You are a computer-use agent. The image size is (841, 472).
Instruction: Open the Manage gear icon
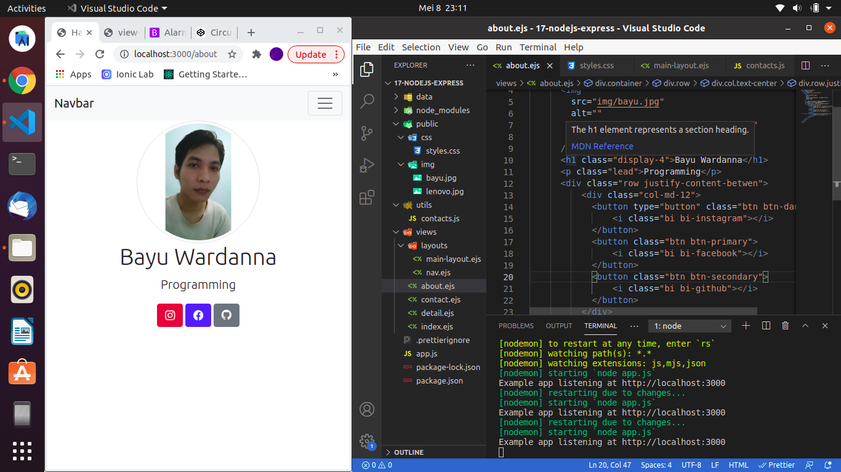click(367, 441)
